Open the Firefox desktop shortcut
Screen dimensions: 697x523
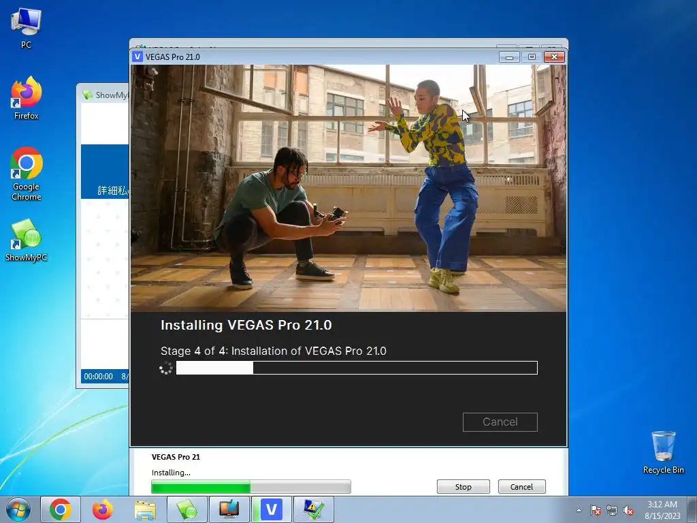[x=26, y=98]
